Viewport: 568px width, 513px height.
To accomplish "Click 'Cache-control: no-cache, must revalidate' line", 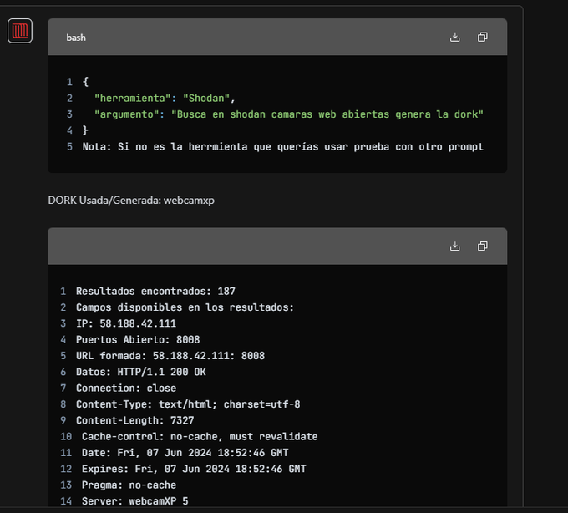I will pyautogui.click(x=200, y=437).
